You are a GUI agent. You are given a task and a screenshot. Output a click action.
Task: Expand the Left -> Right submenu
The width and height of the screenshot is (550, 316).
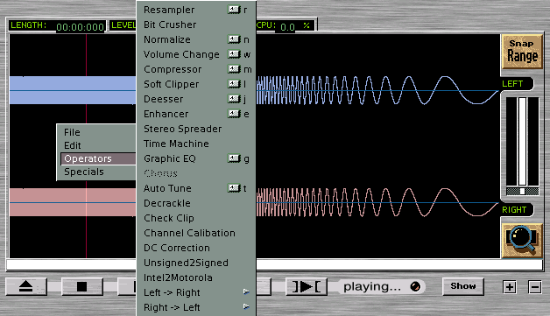[196, 292]
